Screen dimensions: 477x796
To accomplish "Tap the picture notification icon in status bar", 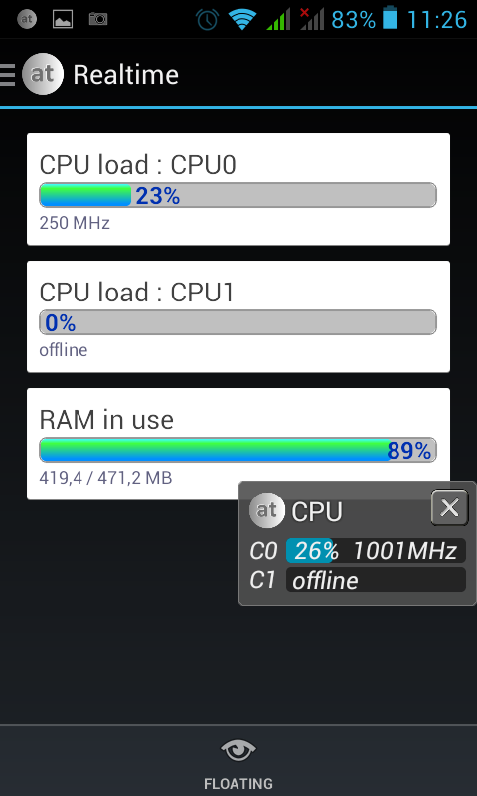I will 63,19.
